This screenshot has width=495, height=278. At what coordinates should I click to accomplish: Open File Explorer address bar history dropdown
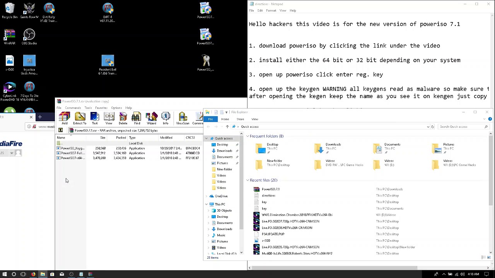(x=428, y=127)
